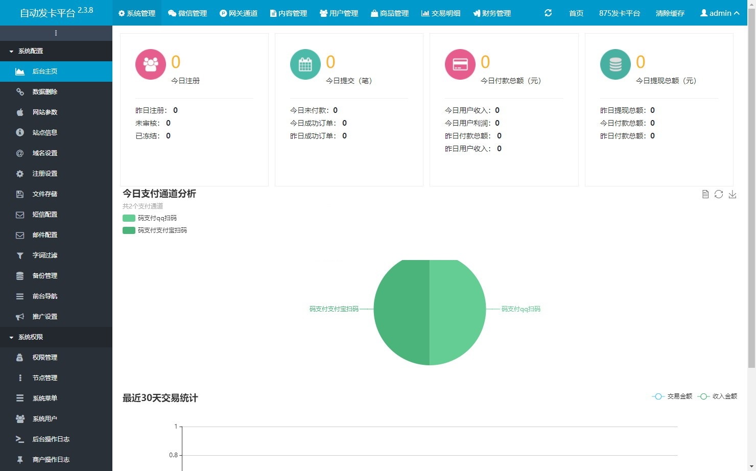Click the green coins withdrawal icon
756x471 pixels.
point(615,64)
